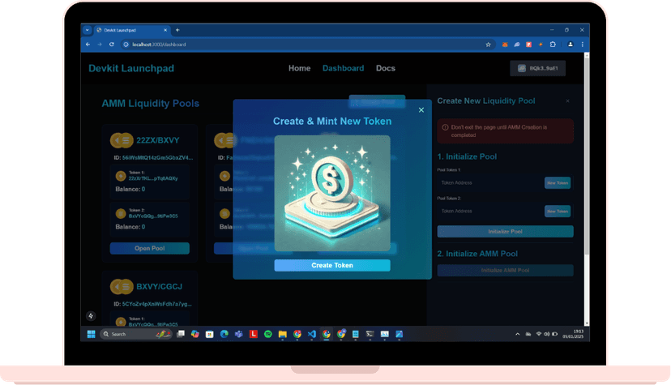Switch to the Dashboard nav item
Viewport: 671px width, 385px height.
tap(343, 68)
